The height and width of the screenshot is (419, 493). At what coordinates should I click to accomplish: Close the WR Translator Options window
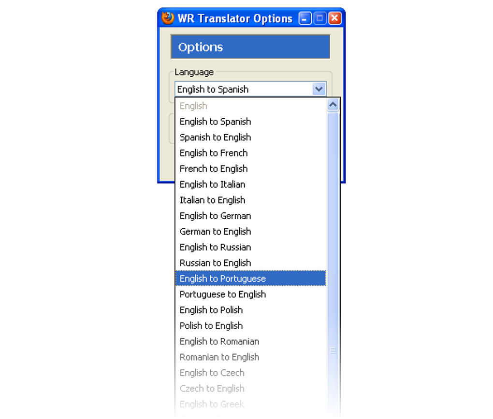click(x=334, y=19)
